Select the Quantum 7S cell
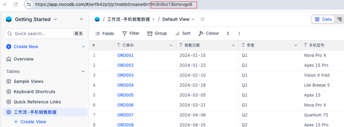Image resolution: width=344 pixels, height=127 pixels. click(322, 115)
